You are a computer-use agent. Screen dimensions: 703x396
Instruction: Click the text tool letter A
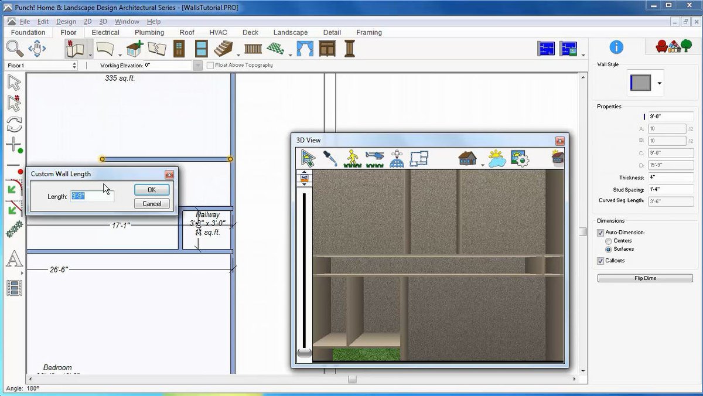point(14,258)
